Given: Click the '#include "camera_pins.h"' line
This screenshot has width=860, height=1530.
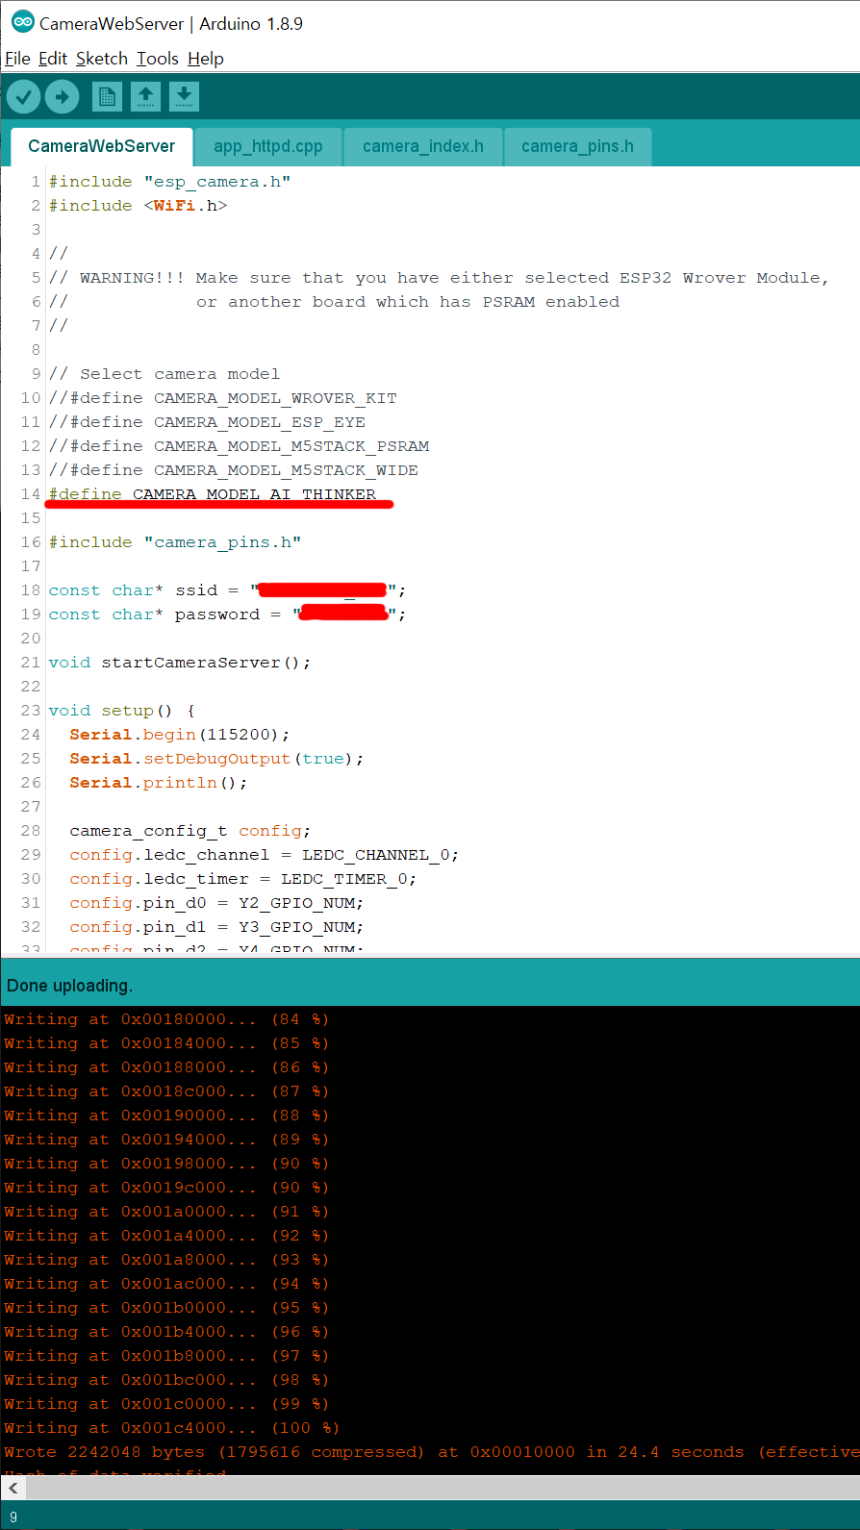Looking at the screenshot, I should [x=175, y=542].
